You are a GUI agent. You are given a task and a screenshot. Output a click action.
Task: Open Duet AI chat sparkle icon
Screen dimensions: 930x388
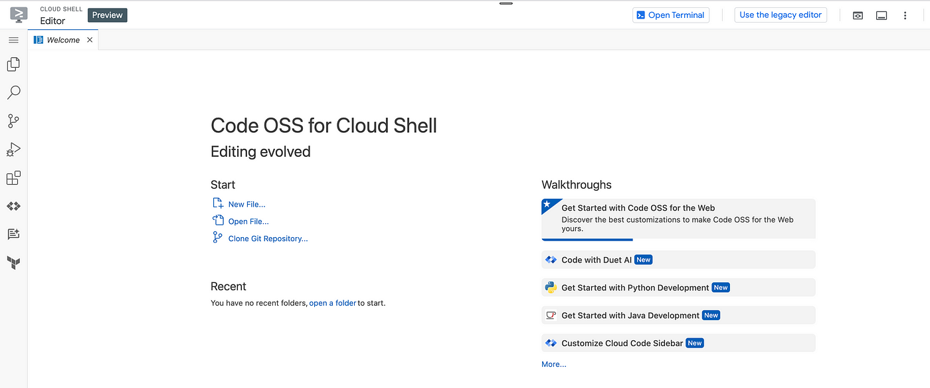[x=13, y=234]
